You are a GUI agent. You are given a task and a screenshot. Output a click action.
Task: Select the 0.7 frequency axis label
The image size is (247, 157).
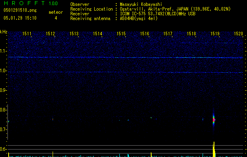click(4, 130)
